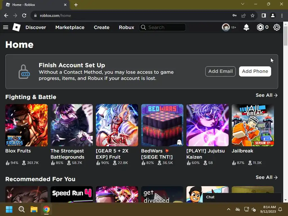Screen dimensions: 288x216
Task: View site info via the padlock icon
Action: click(x=35, y=16)
